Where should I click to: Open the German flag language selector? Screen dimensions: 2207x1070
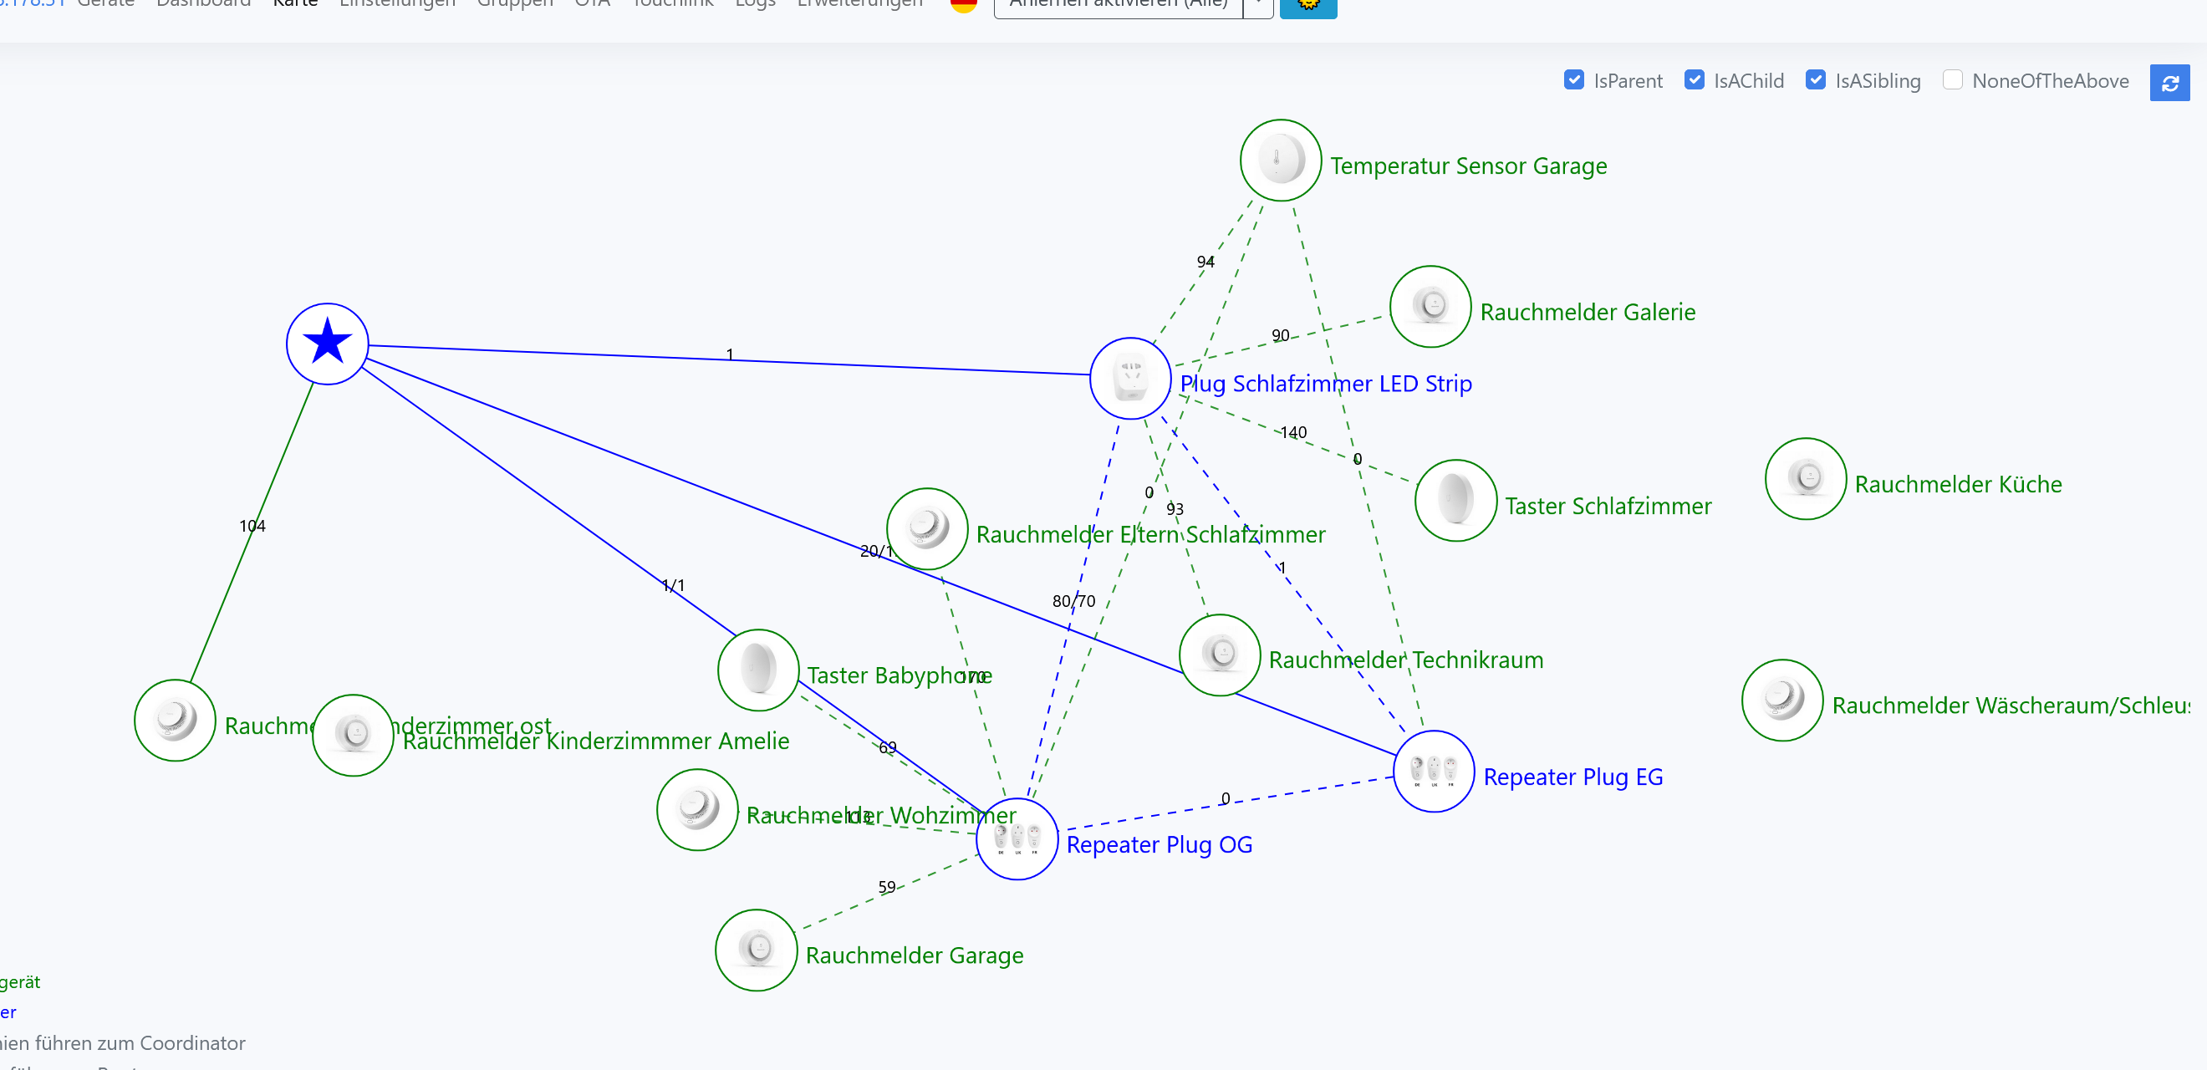pyautogui.click(x=963, y=4)
